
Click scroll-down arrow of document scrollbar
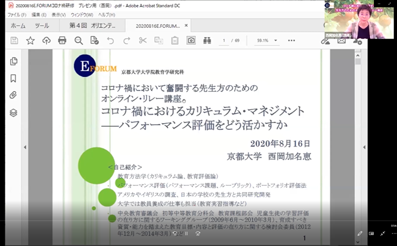click(358, 242)
